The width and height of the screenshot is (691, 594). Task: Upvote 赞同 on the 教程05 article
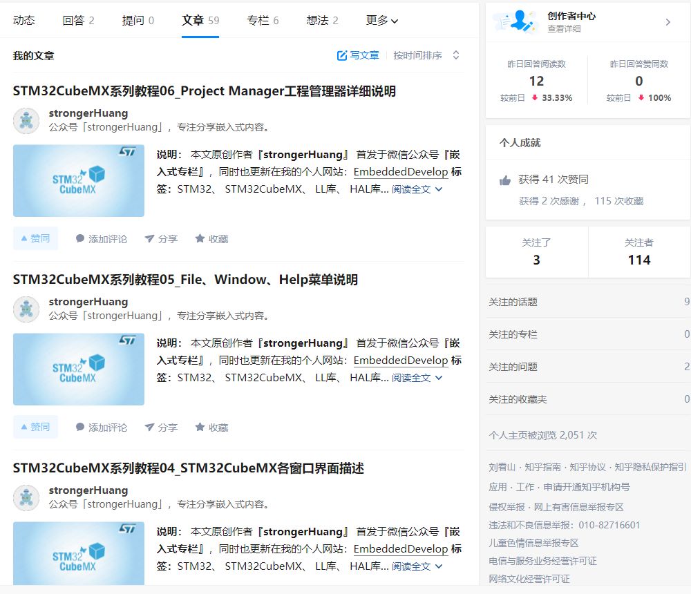[x=35, y=427]
